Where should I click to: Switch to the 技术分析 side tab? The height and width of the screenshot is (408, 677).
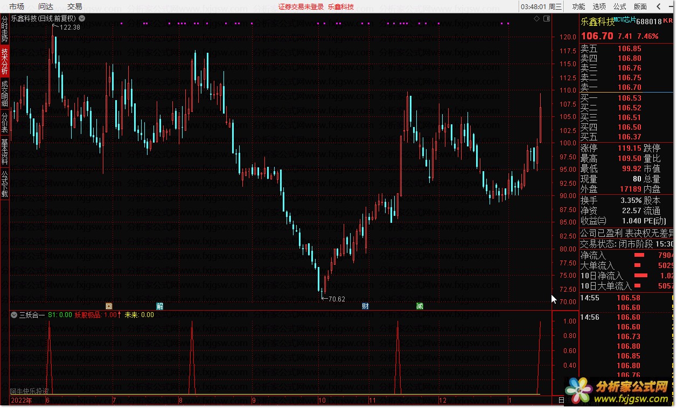pyautogui.click(x=4, y=61)
